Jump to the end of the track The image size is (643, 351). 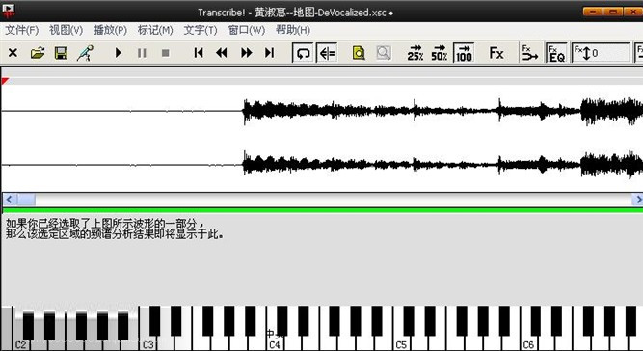coord(269,53)
